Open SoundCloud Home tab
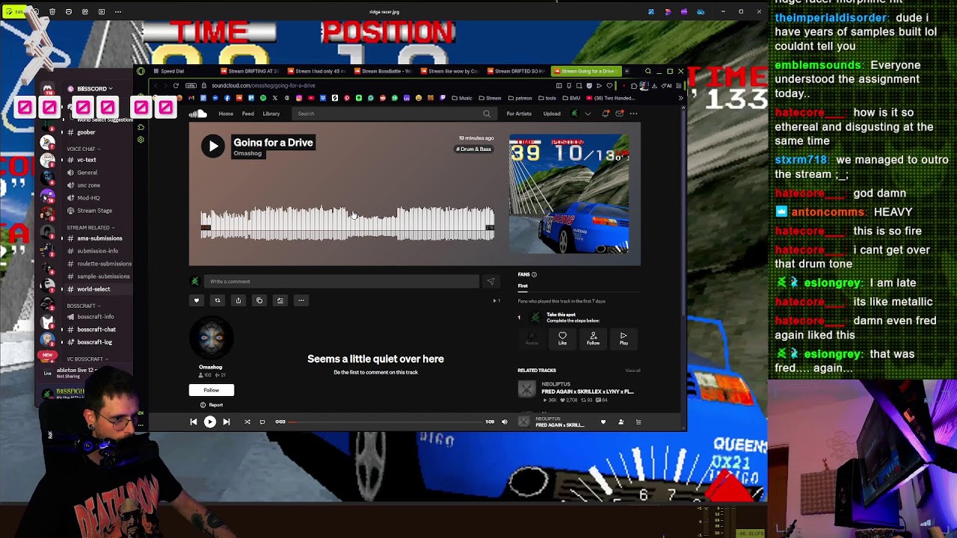Viewport: 957px width, 538px height. (226, 114)
